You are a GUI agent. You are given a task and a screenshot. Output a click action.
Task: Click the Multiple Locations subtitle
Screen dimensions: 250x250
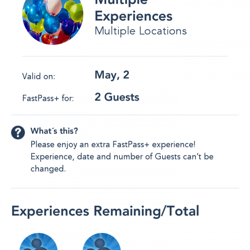pyautogui.click(x=141, y=31)
